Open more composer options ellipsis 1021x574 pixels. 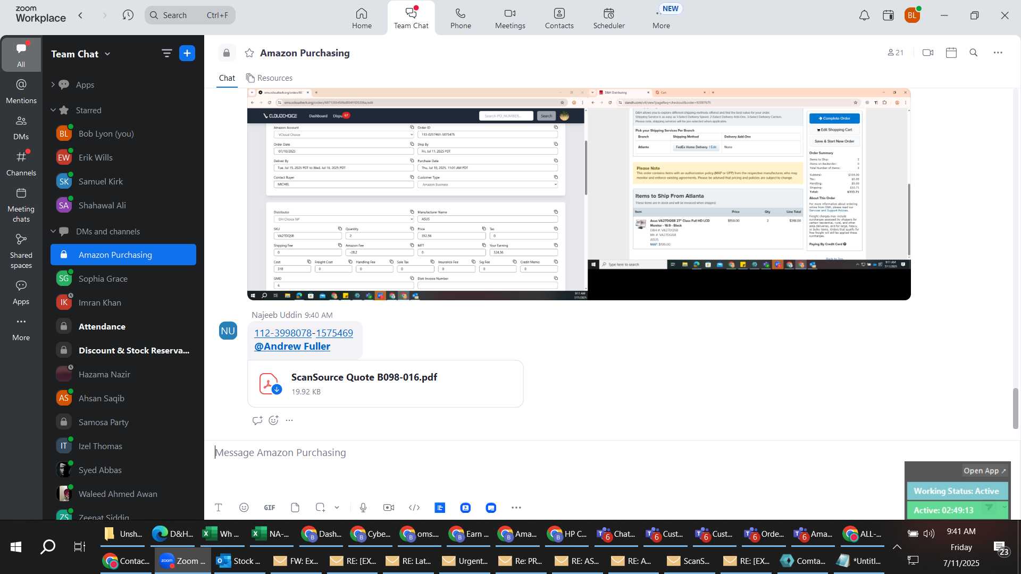pyautogui.click(x=516, y=508)
